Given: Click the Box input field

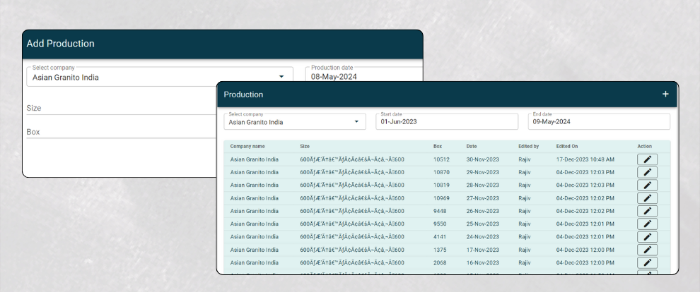Looking at the screenshot, I should [120, 132].
